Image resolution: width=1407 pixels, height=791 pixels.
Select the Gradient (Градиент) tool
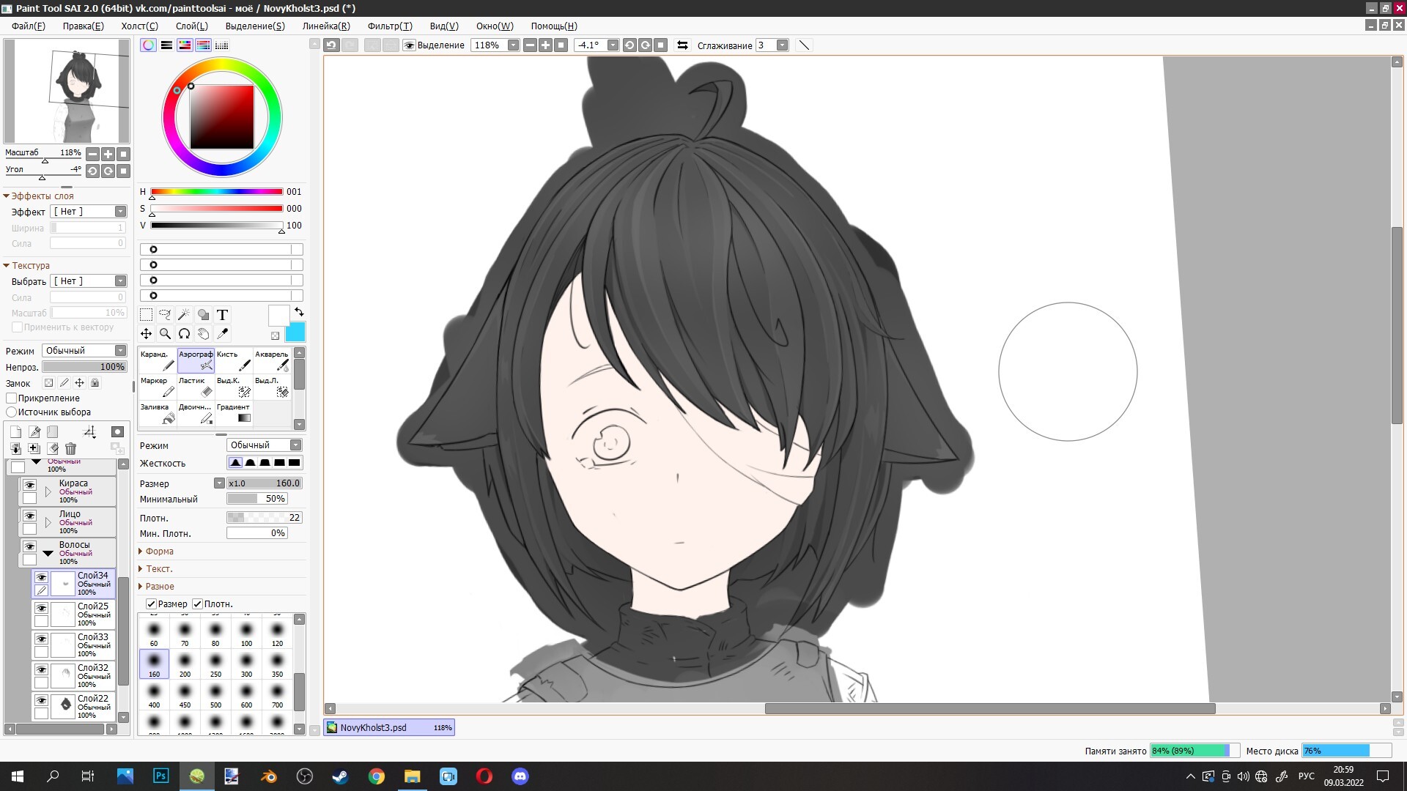234,413
